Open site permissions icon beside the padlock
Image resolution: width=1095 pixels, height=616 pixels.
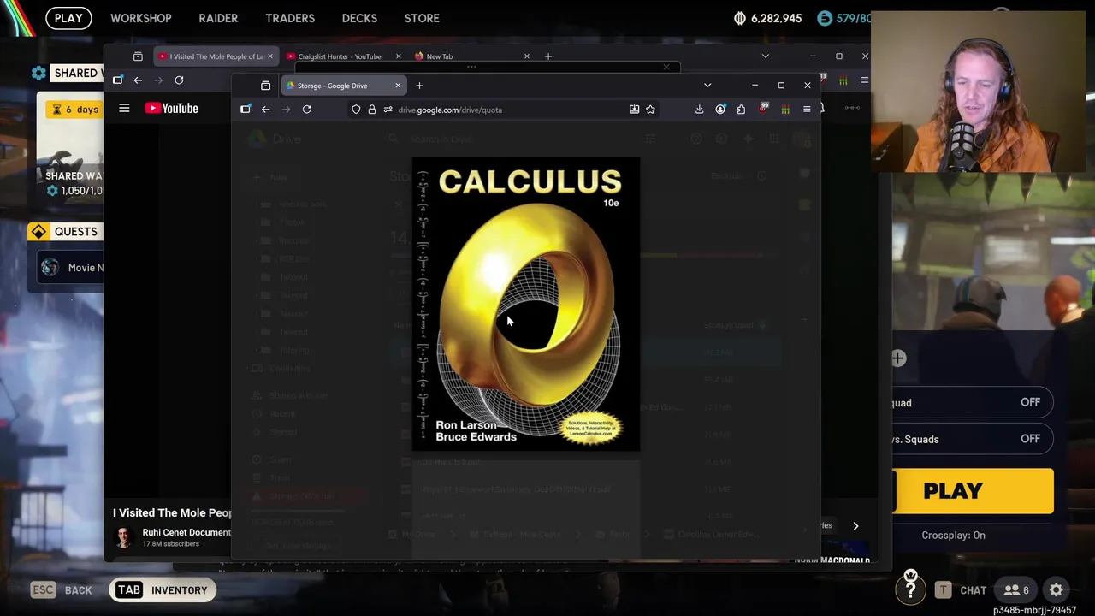(x=388, y=110)
